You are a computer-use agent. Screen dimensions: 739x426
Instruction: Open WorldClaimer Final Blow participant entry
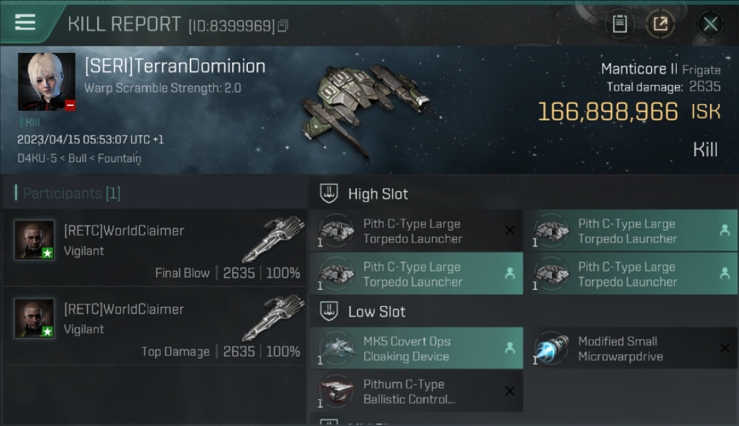pyautogui.click(x=155, y=247)
